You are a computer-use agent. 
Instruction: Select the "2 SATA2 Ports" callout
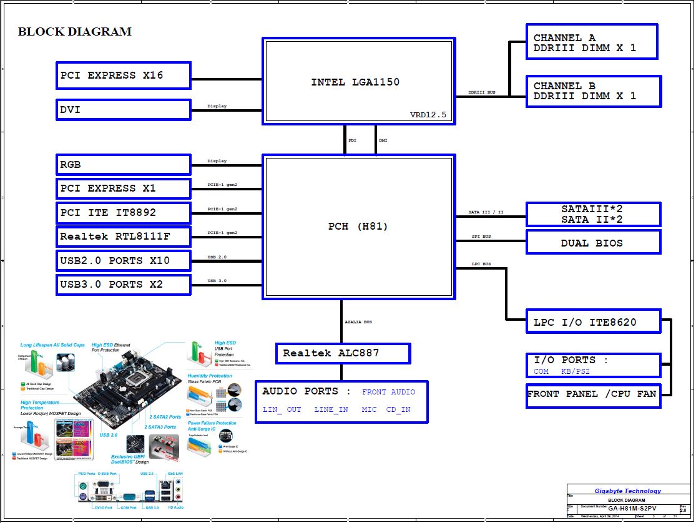pos(165,417)
